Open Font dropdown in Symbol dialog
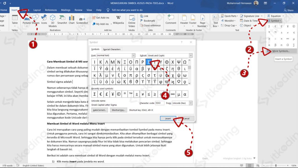 [133, 55]
